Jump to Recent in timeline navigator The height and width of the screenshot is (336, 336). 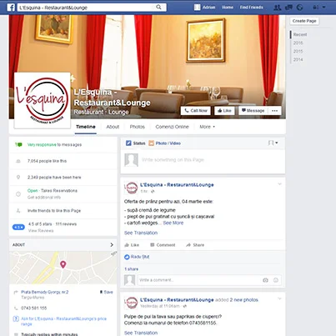[x=300, y=35]
